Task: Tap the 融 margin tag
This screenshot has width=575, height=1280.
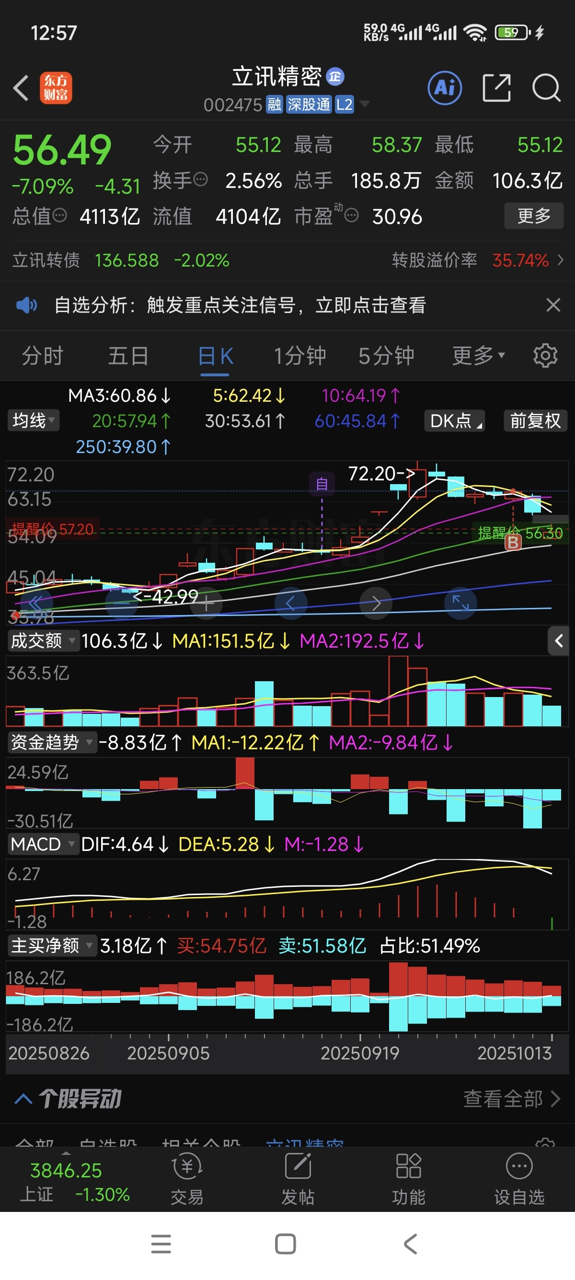Action: pyautogui.click(x=274, y=105)
